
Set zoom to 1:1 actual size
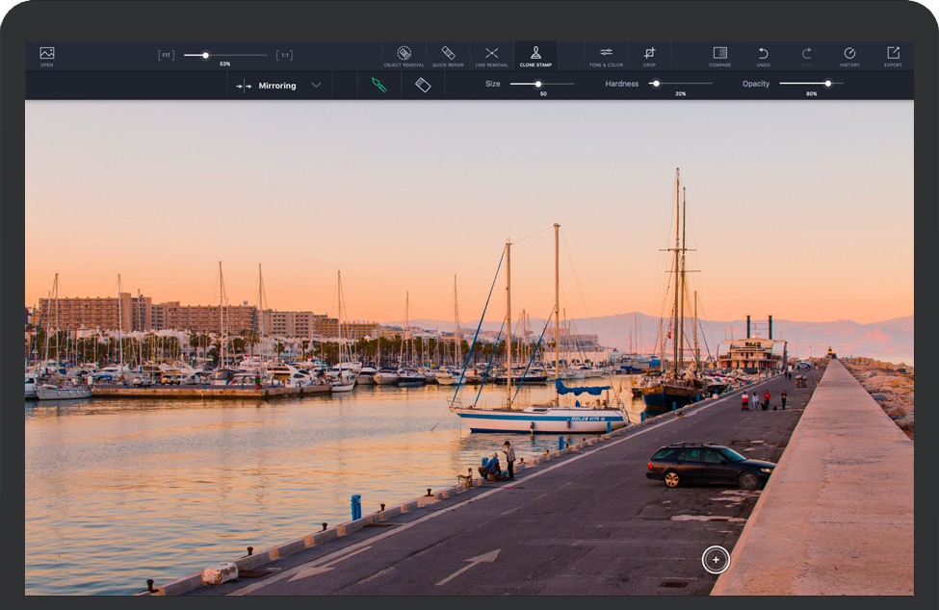click(284, 55)
